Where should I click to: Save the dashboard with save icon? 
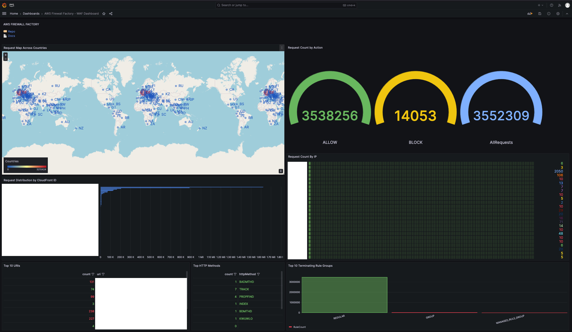(540, 14)
